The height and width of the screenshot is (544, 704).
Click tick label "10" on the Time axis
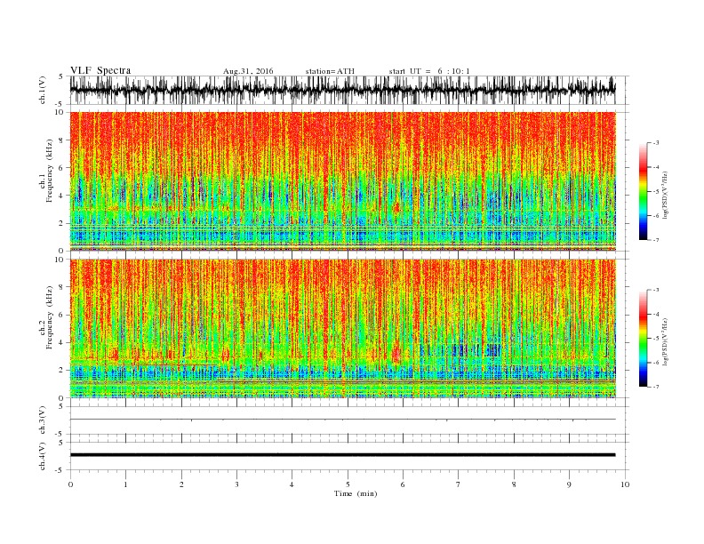[x=625, y=484]
